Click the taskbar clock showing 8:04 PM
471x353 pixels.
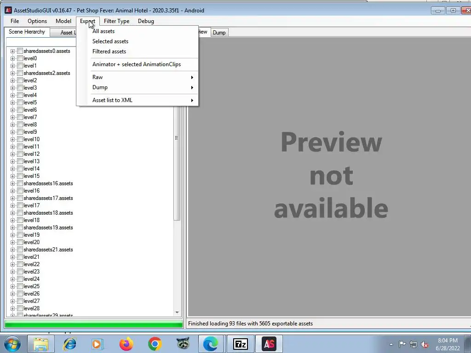[448, 344]
